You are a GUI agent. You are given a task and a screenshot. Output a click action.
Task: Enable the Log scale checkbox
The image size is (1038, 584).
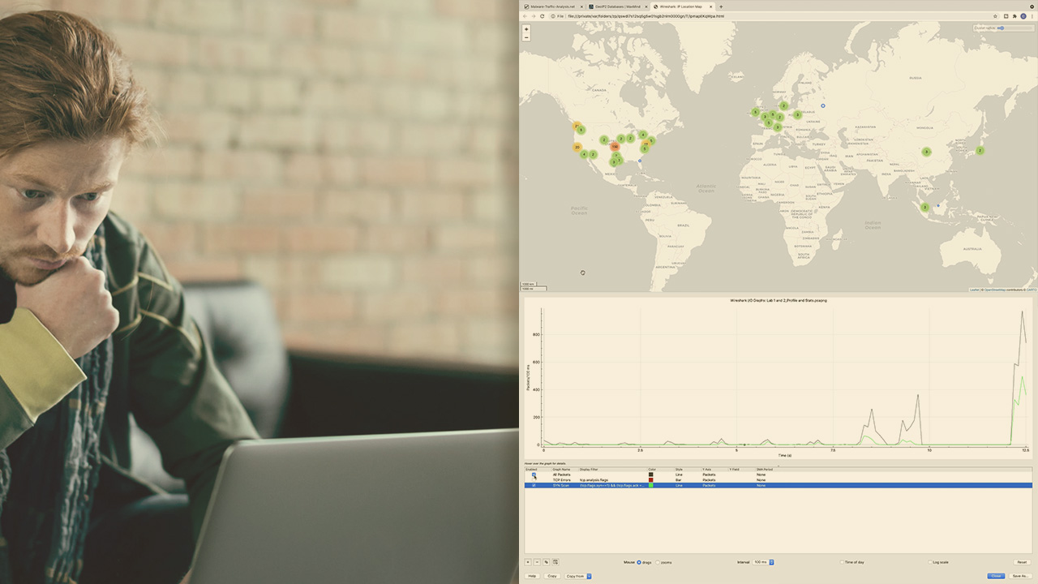(x=930, y=562)
